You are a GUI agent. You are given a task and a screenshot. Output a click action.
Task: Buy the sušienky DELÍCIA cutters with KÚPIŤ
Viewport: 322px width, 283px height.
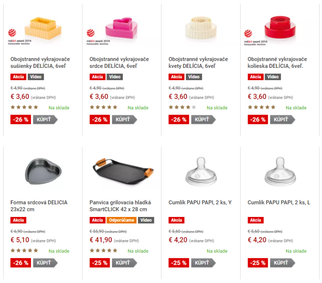point(45,120)
